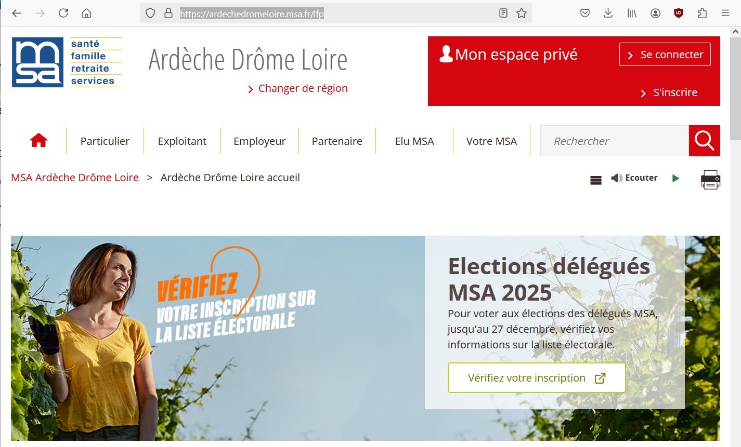
Task: Click Vérifiez votre inscription button
Action: tap(537, 378)
